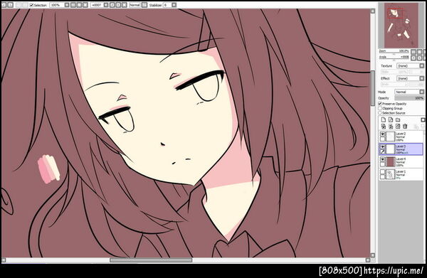Screen dimensions: 427x278
Task: Adjust the navigator Zoom slider
Action: point(394,52)
